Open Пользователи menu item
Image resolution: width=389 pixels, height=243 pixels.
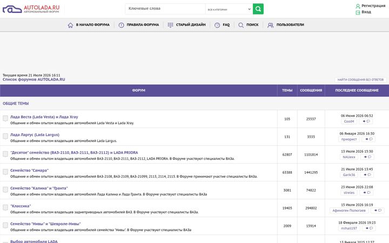click(286, 25)
